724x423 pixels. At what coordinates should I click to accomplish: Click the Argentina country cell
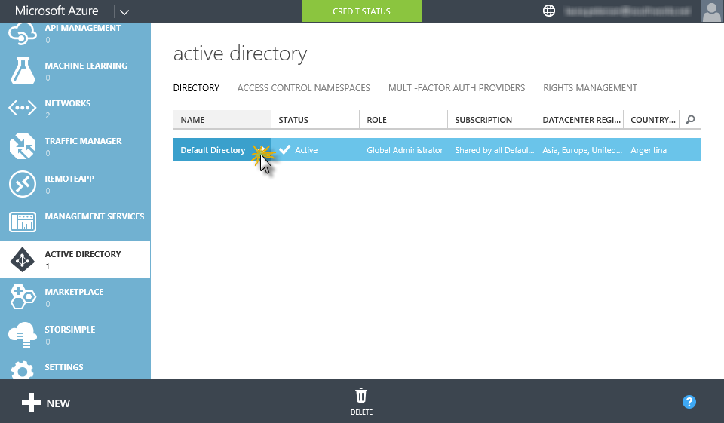649,150
